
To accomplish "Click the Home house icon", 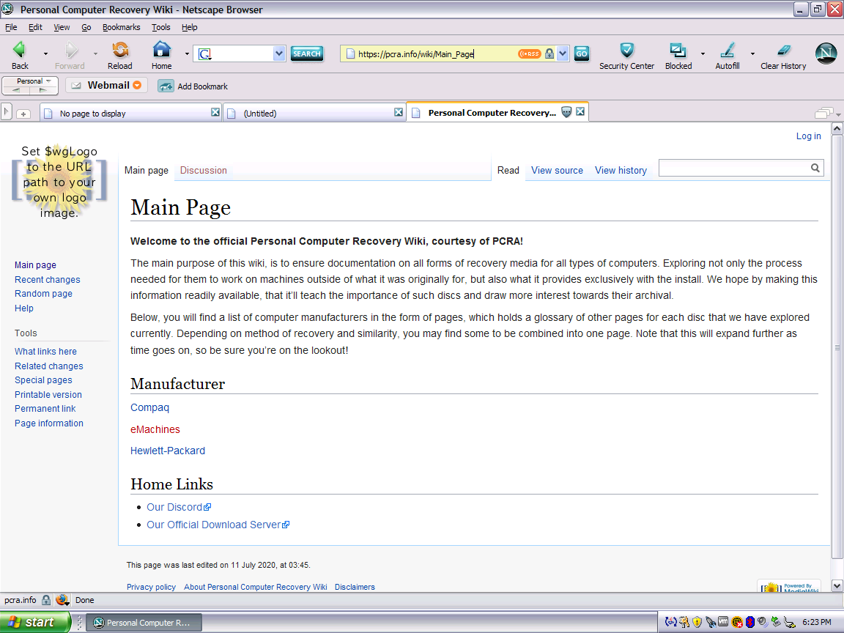I will point(161,50).
